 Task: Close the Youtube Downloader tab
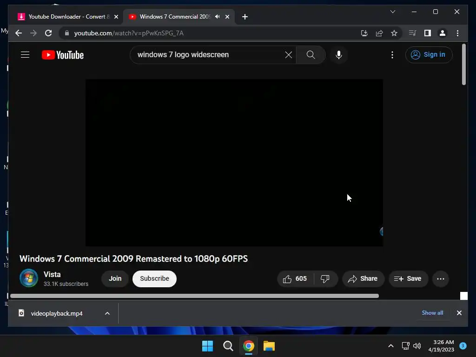point(116,17)
